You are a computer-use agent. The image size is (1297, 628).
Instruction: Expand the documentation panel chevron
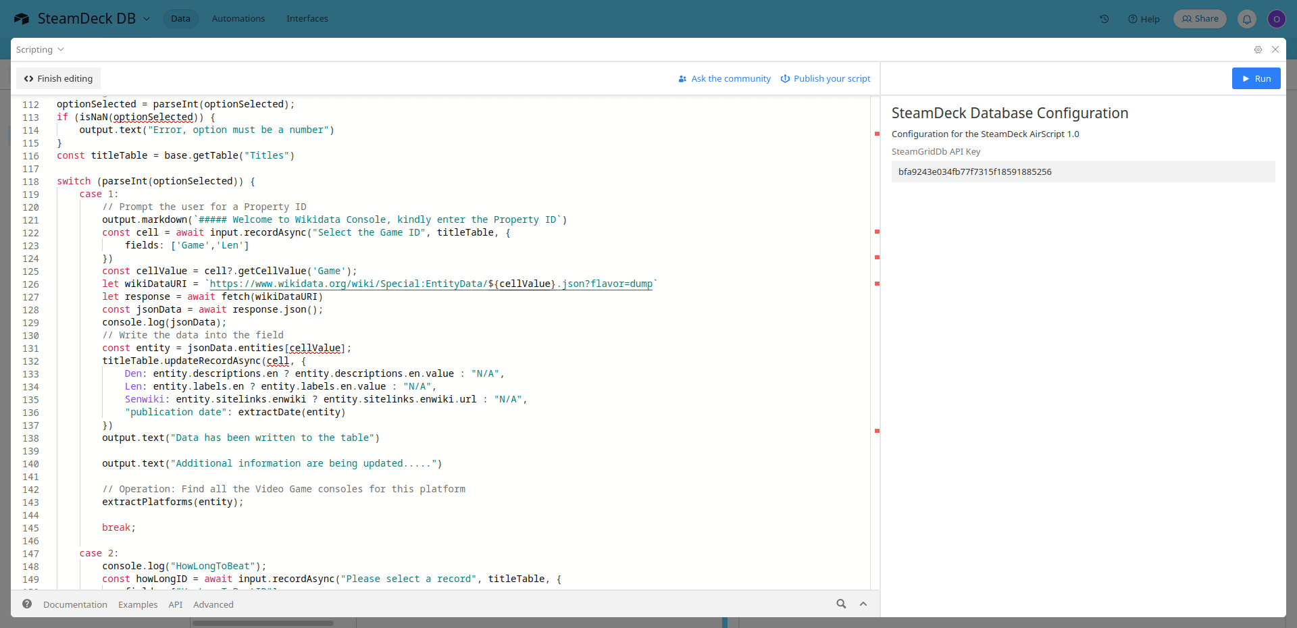863,604
